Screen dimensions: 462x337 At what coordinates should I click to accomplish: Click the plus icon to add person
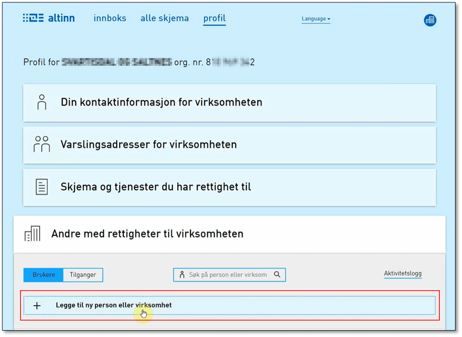click(37, 306)
